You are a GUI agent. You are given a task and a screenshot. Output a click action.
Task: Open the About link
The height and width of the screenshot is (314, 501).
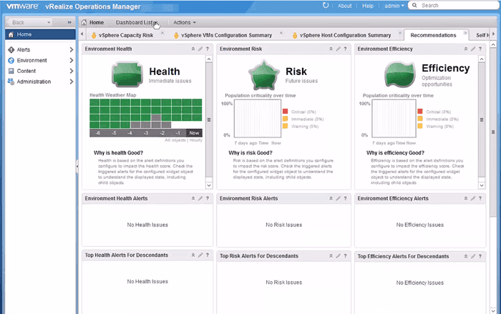click(344, 6)
